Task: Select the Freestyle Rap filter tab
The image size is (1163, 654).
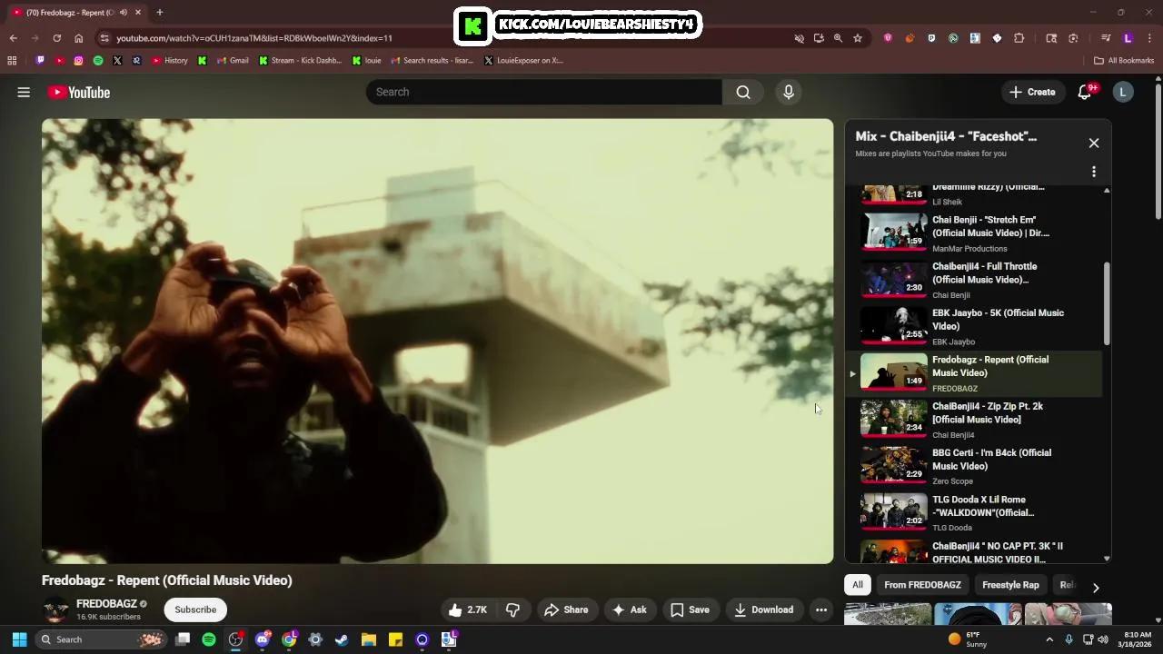Action: point(1010,584)
